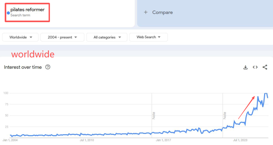
Task: Open the 2004 - present time range dropdown
Action: pyautogui.click(x=62, y=37)
